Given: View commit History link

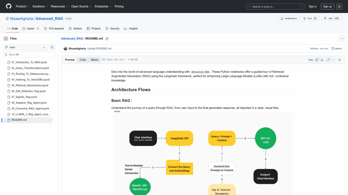Looking at the screenshot, I should [336, 48].
